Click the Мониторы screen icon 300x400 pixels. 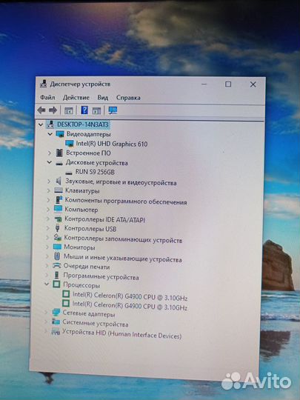[57, 247]
